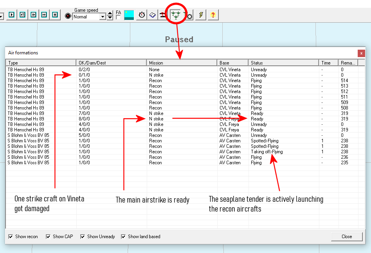Screen dimensions: 371x253
Task: Uncheck the Show recon checkbox
Action: coord(11,237)
